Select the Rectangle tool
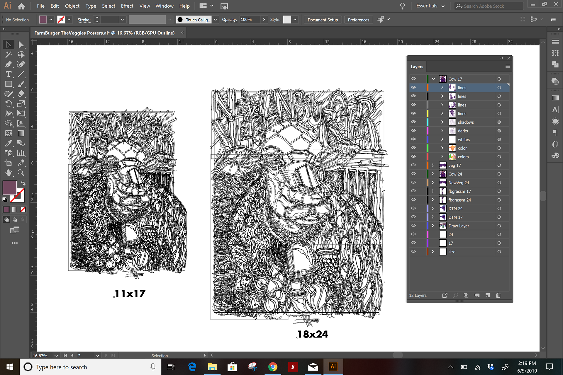The height and width of the screenshot is (375, 563). 9,84
